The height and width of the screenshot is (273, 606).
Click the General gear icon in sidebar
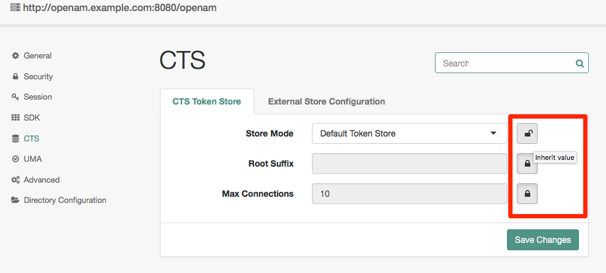15,56
